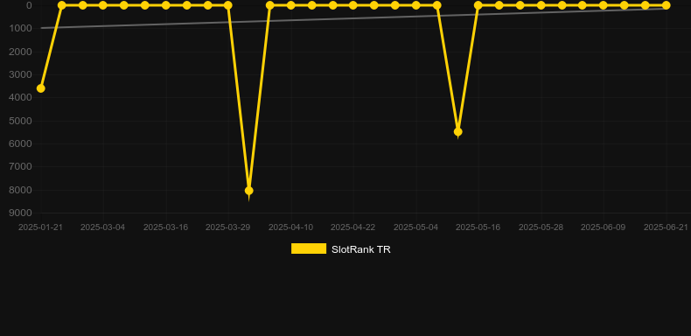
Task: Click the 9000 y-axis label
Action: (x=21, y=213)
